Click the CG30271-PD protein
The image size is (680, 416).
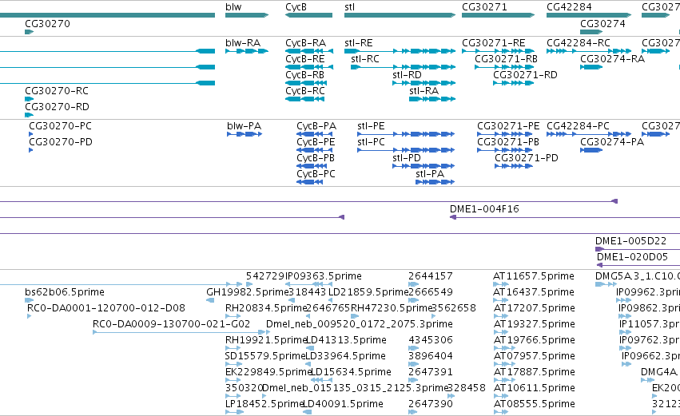pos(514,166)
